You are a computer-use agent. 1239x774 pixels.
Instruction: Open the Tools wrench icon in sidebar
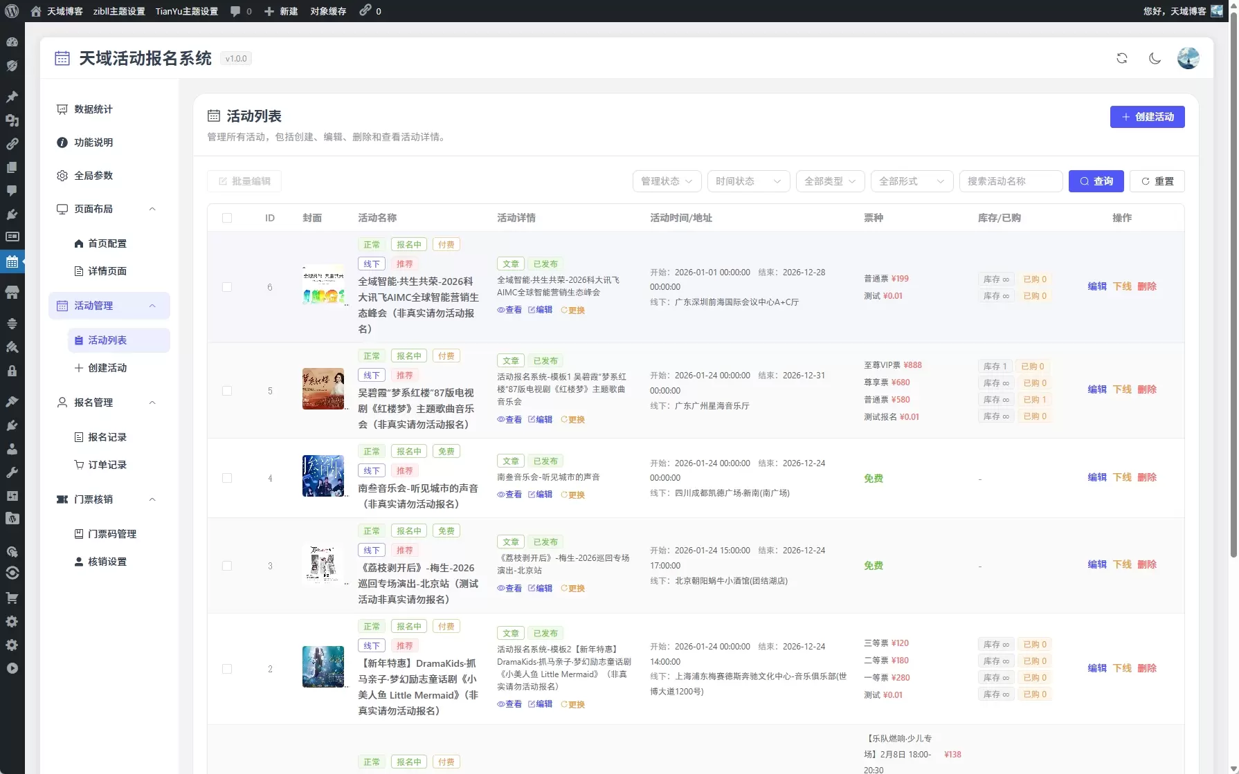[12, 472]
